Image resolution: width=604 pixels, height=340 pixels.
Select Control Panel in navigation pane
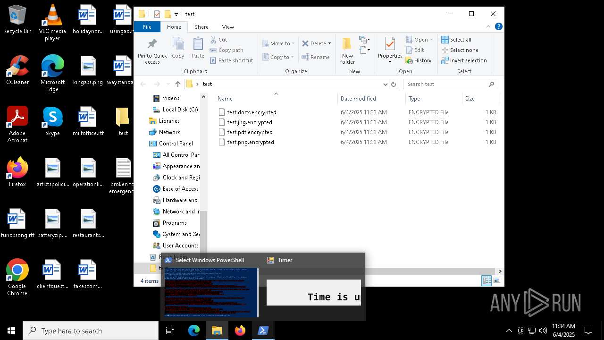(x=171, y=144)
